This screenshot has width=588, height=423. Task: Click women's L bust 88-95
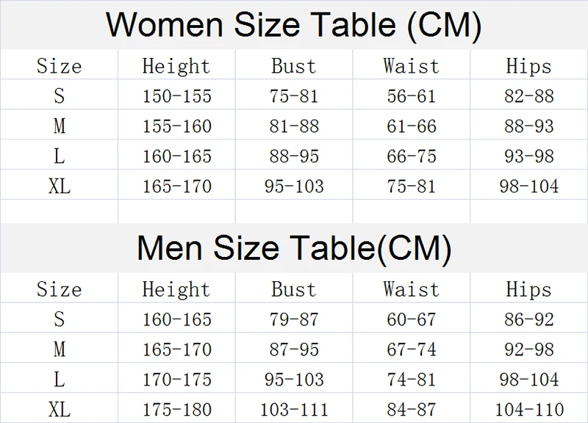294,156
